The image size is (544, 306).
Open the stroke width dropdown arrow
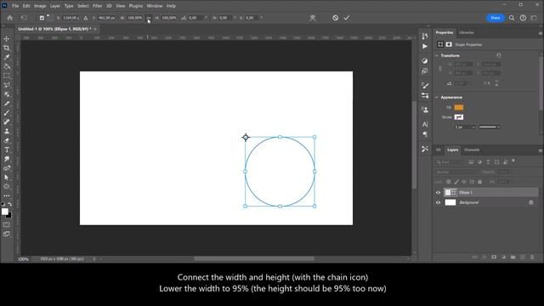pyautogui.click(x=473, y=127)
